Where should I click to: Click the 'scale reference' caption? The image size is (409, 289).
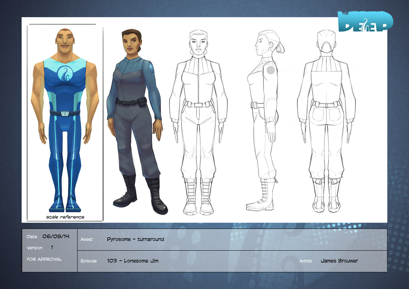click(65, 217)
